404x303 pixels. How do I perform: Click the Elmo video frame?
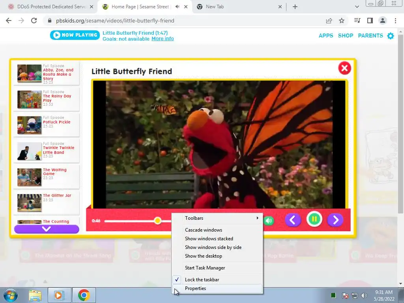coord(219,144)
